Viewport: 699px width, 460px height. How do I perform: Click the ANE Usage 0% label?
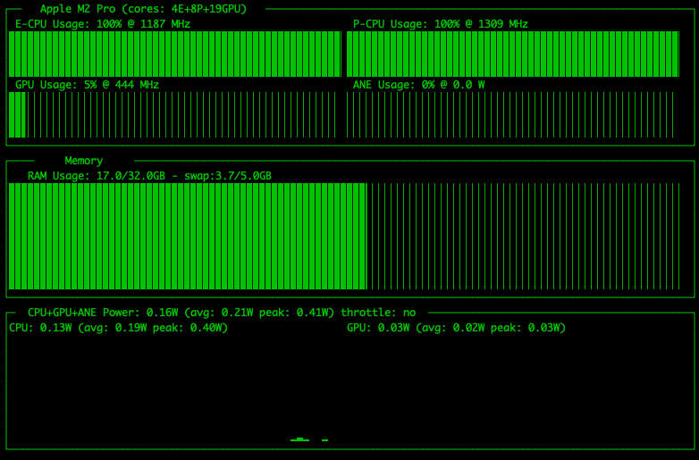pyautogui.click(x=418, y=85)
